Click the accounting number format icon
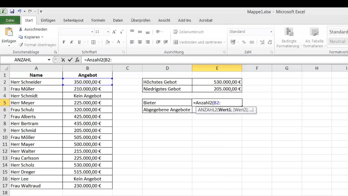 point(233,42)
